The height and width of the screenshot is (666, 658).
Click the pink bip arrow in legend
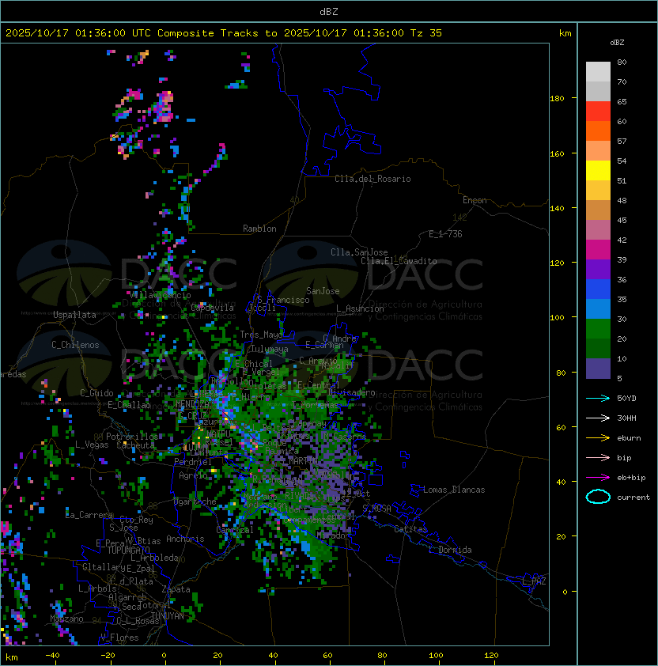point(598,457)
